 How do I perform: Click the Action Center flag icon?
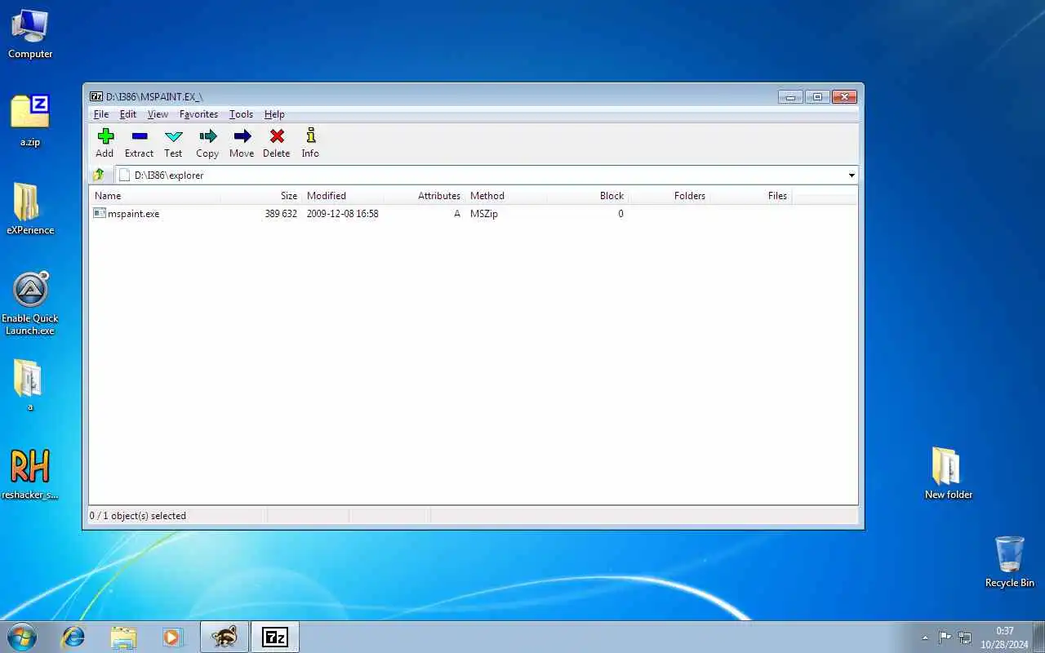[945, 637]
